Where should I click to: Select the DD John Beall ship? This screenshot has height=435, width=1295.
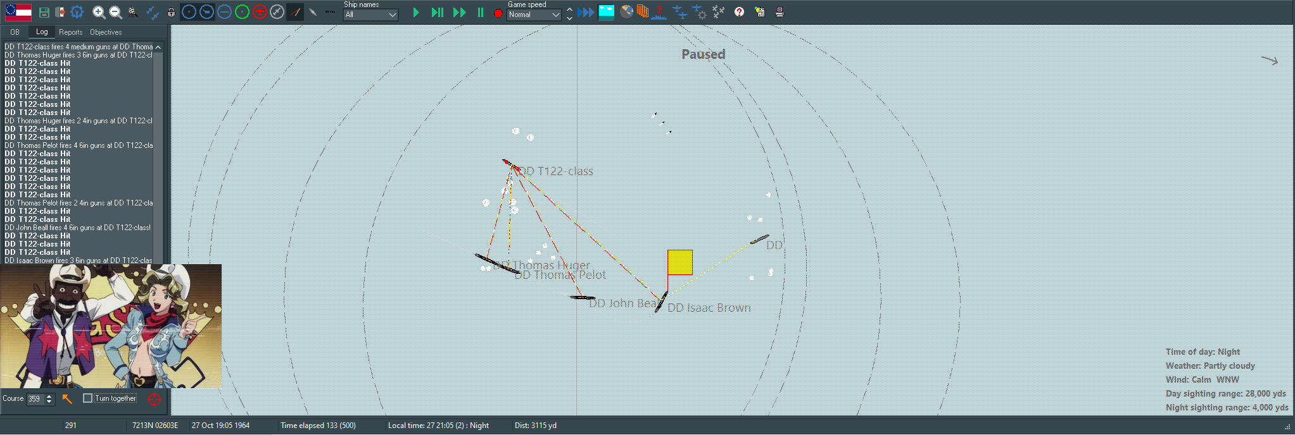click(x=582, y=297)
